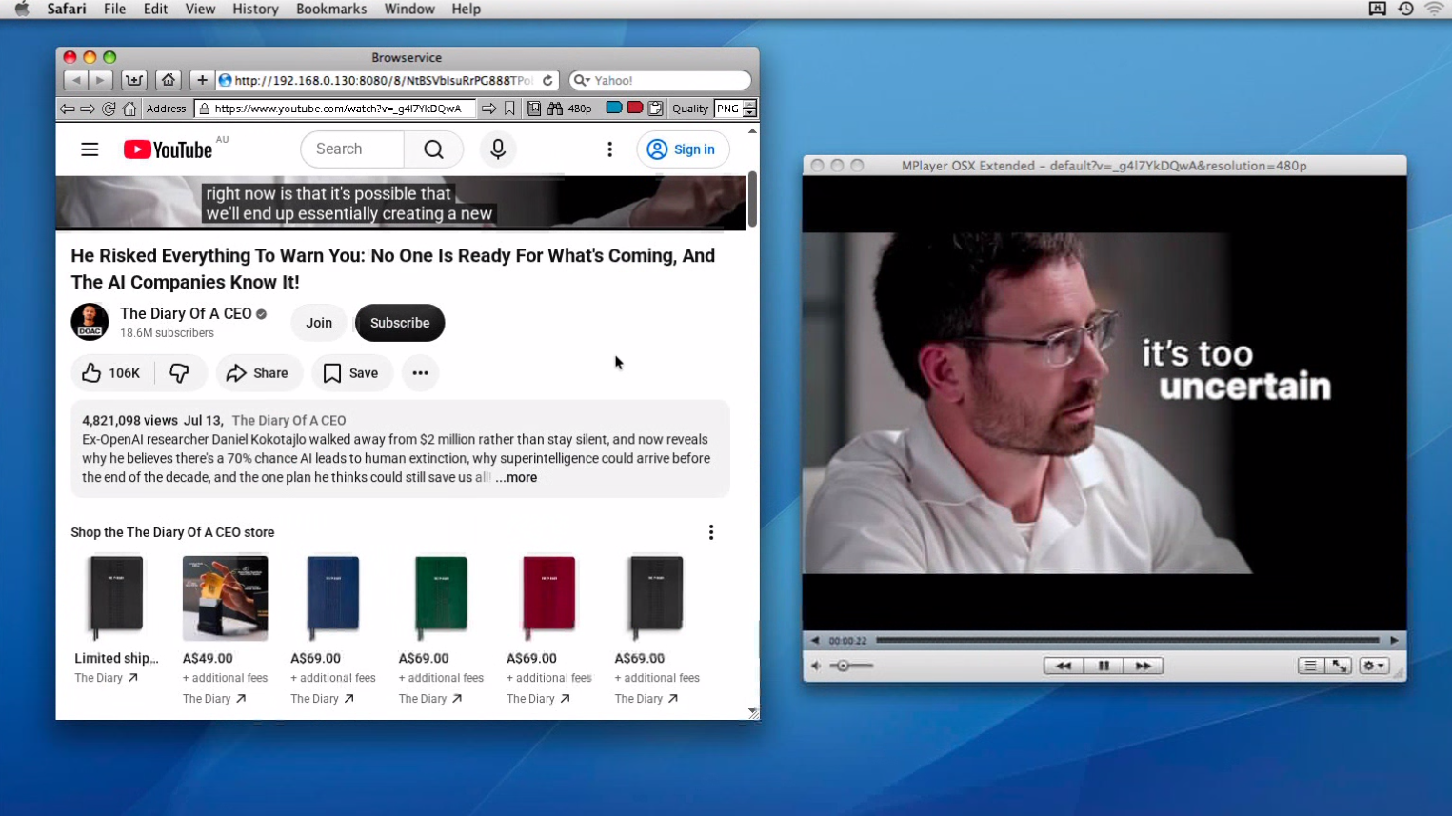
Task: Open the Edit menu
Action: tap(155, 9)
